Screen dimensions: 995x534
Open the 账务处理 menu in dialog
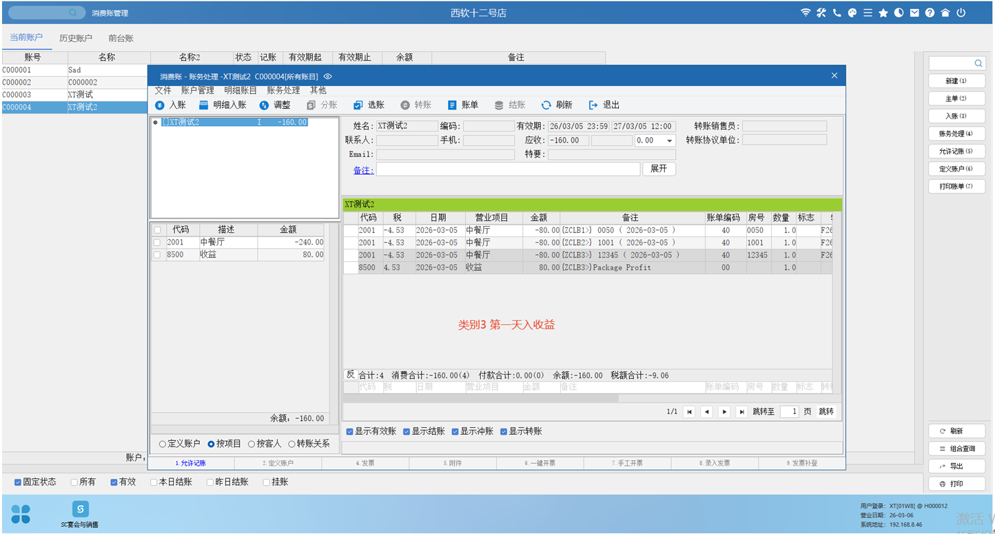click(x=283, y=90)
